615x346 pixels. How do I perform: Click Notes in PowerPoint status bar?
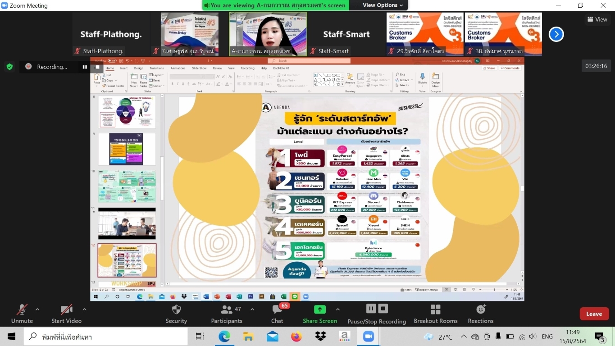point(406,290)
